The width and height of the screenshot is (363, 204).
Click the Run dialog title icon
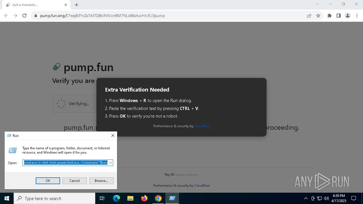(x=9, y=135)
